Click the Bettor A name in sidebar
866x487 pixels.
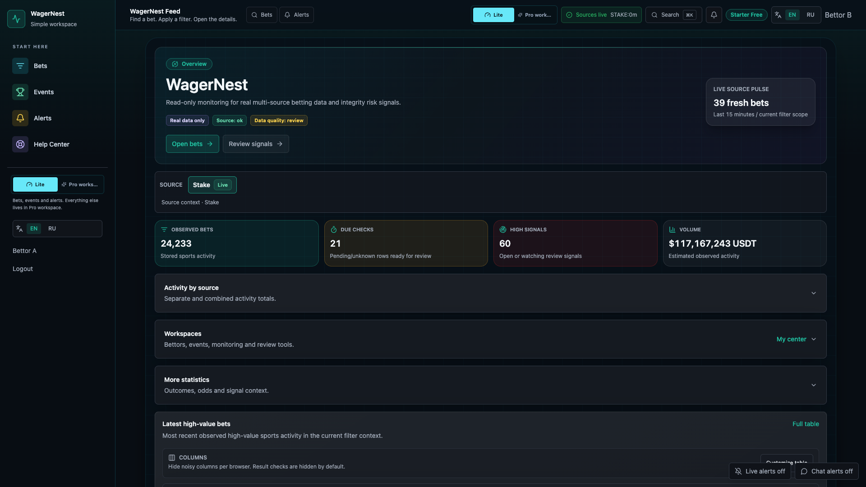tap(24, 251)
